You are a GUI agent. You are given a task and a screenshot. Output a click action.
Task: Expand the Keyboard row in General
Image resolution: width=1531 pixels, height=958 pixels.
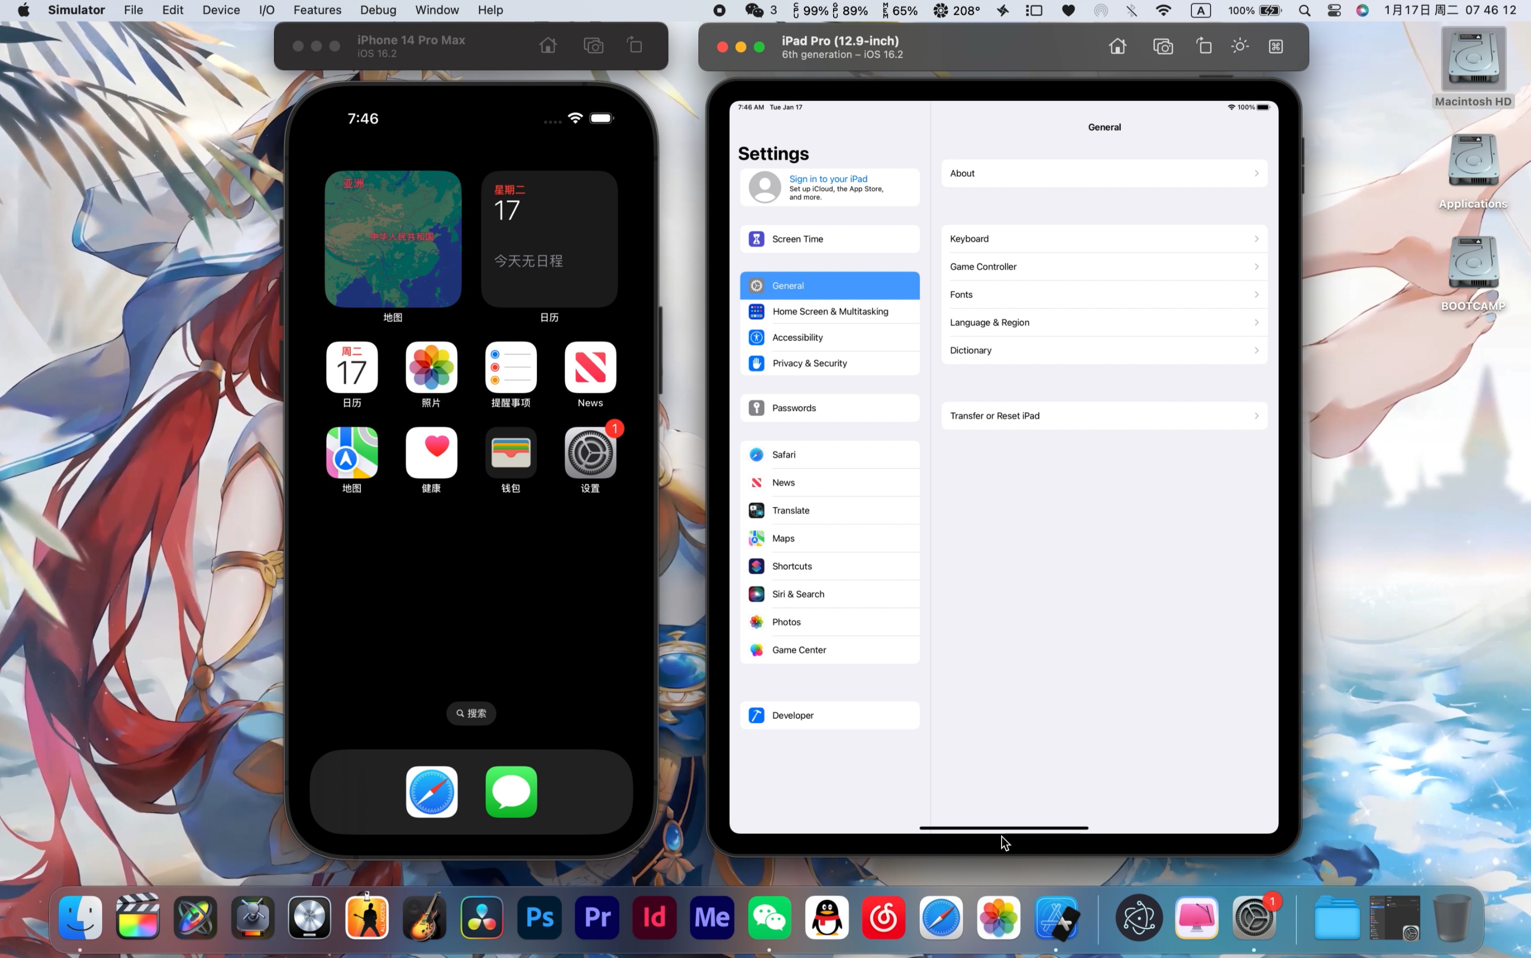(x=1104, y=239)
